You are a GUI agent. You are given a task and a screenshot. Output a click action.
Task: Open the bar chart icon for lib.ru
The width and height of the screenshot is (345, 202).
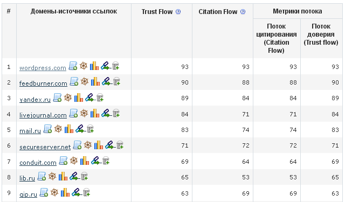tap(63, 176)
